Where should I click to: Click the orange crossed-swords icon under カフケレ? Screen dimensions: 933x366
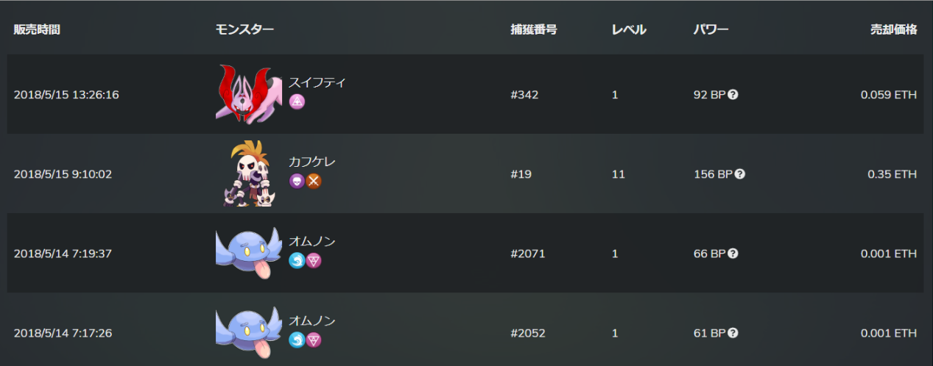[x=314, y=181]
